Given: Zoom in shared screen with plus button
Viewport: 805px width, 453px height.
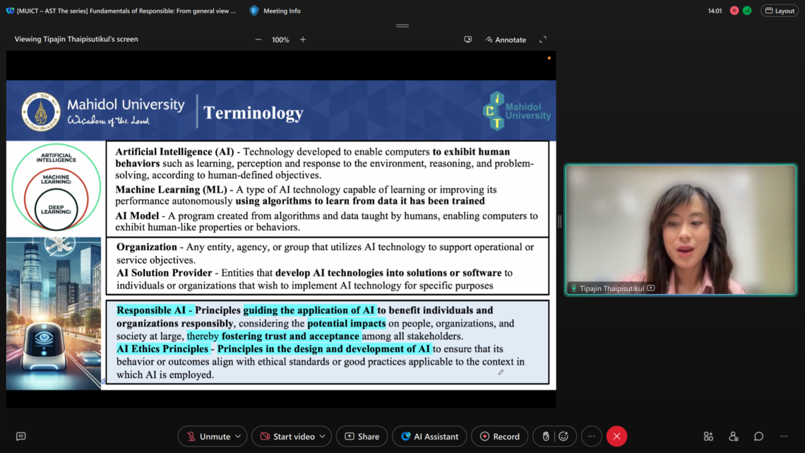Looking at the screenshot, I should (303, 40).
